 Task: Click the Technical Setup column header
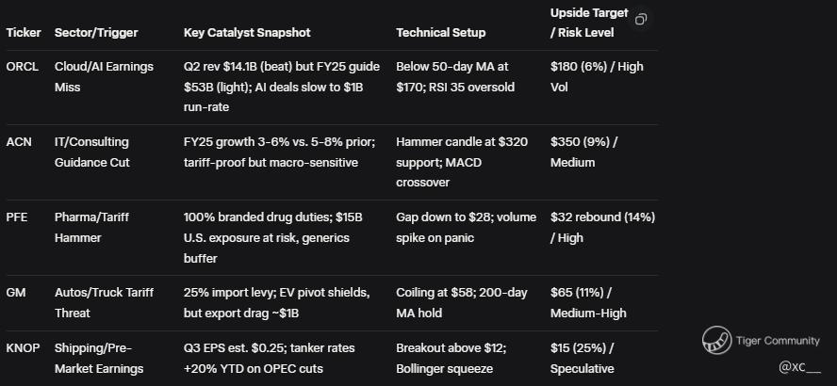tap(441, 33)
